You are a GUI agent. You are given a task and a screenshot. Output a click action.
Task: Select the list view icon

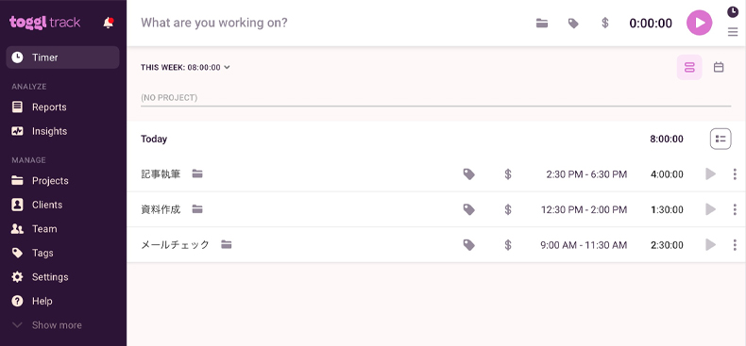click(689, 68)
